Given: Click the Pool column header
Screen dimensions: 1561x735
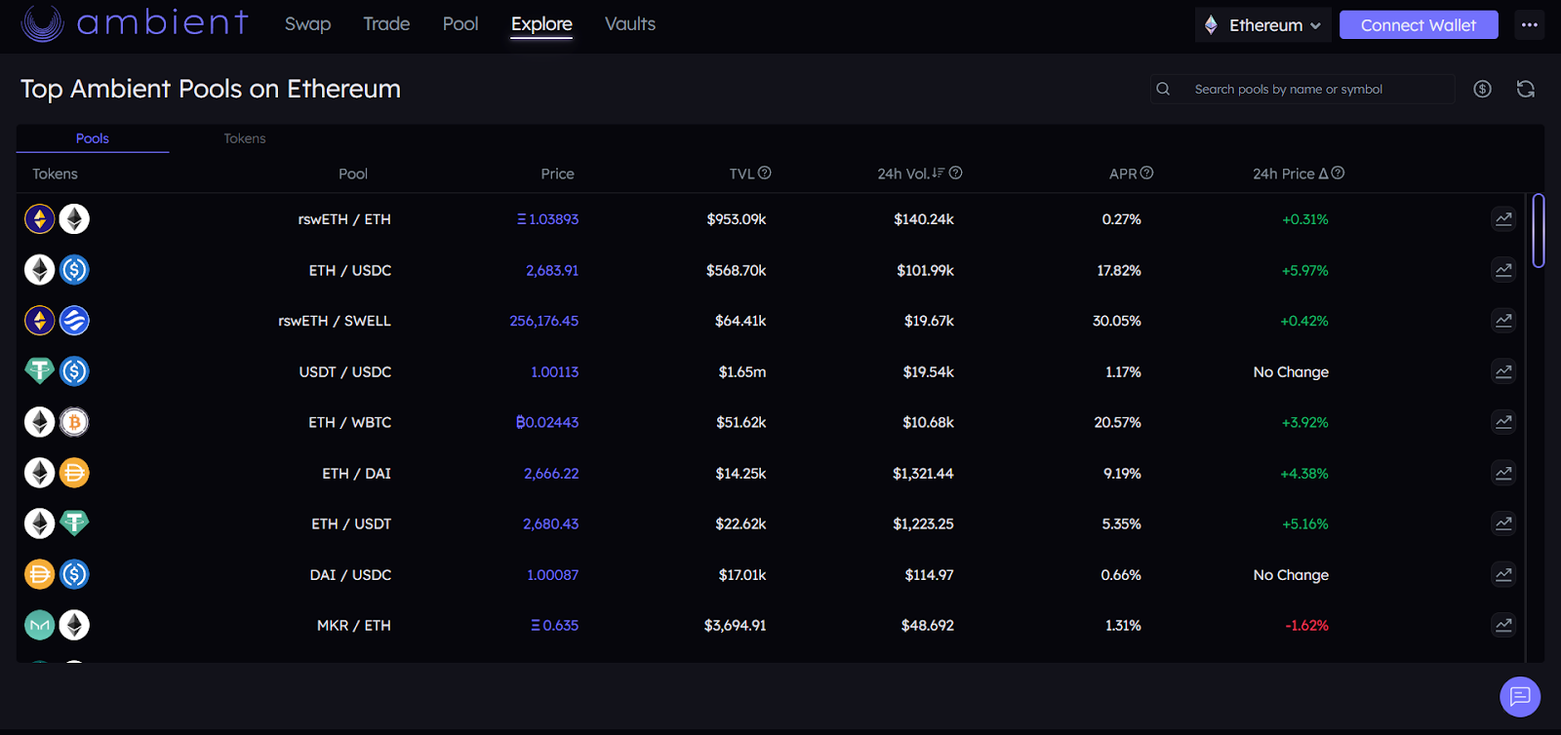Looking at the screenshot, I should pyautogui.click(x=353, y=174).
